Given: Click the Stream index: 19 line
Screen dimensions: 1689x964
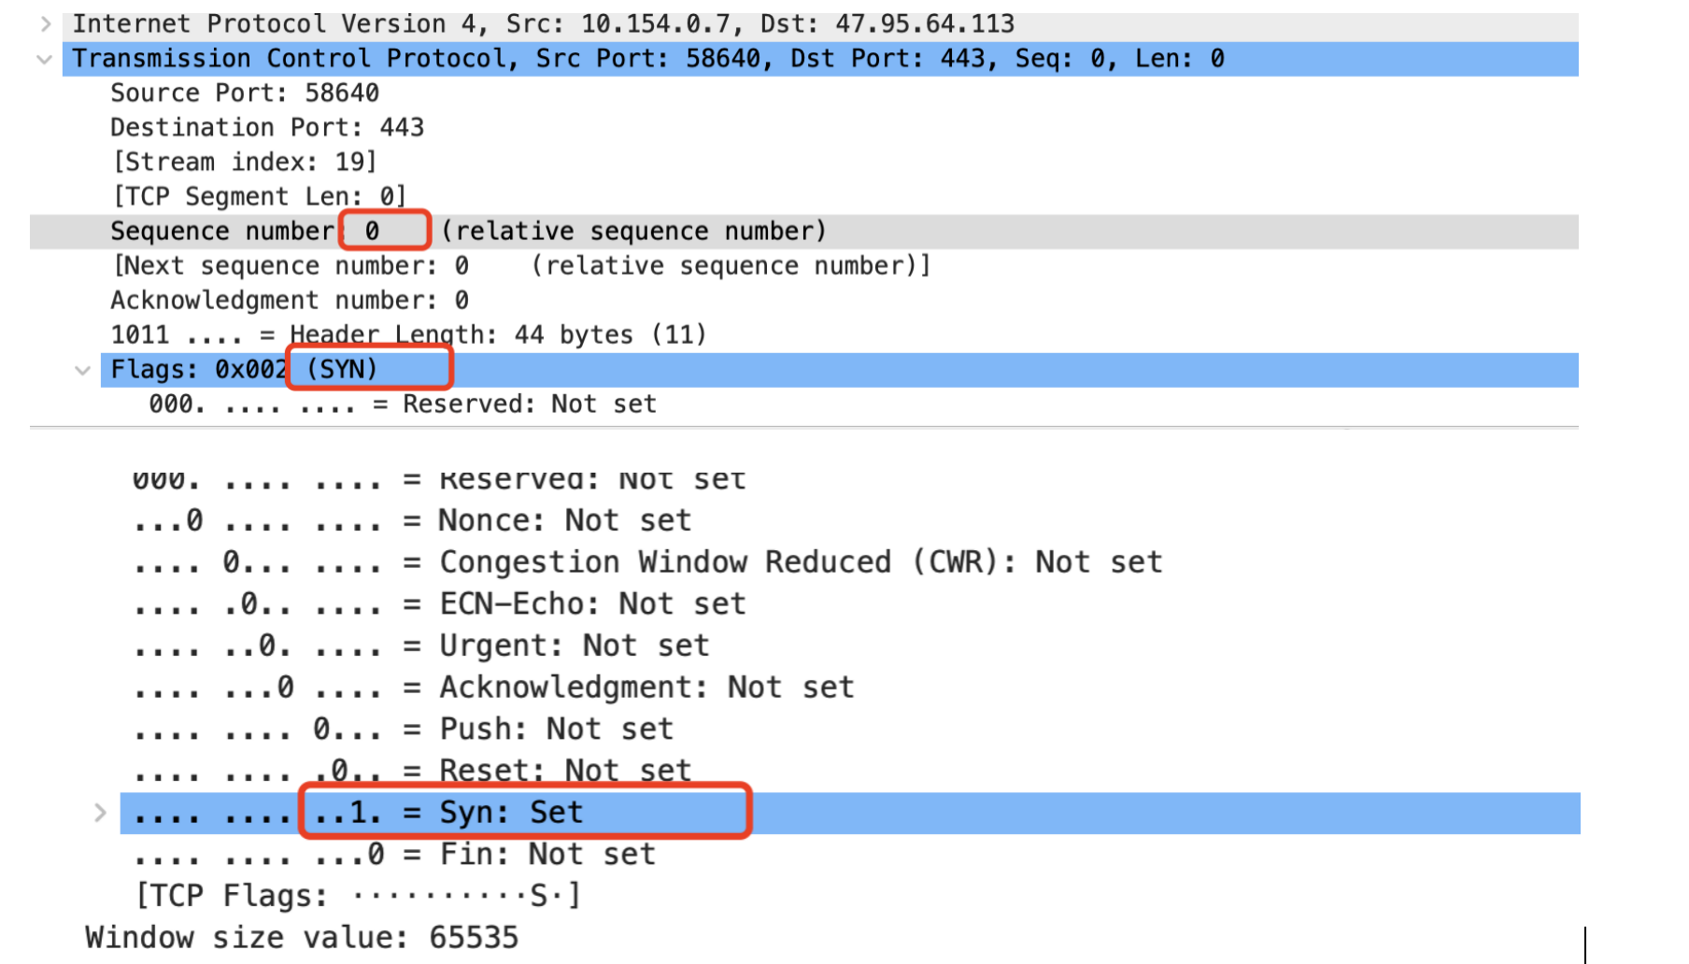Looking at the screenshot, I should click(245, 163).
